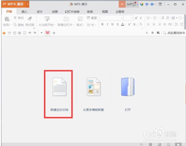The height and width of the screenshot is (146, 186).
Task: Toggle justify paragraph alignment
Action: 164,24
